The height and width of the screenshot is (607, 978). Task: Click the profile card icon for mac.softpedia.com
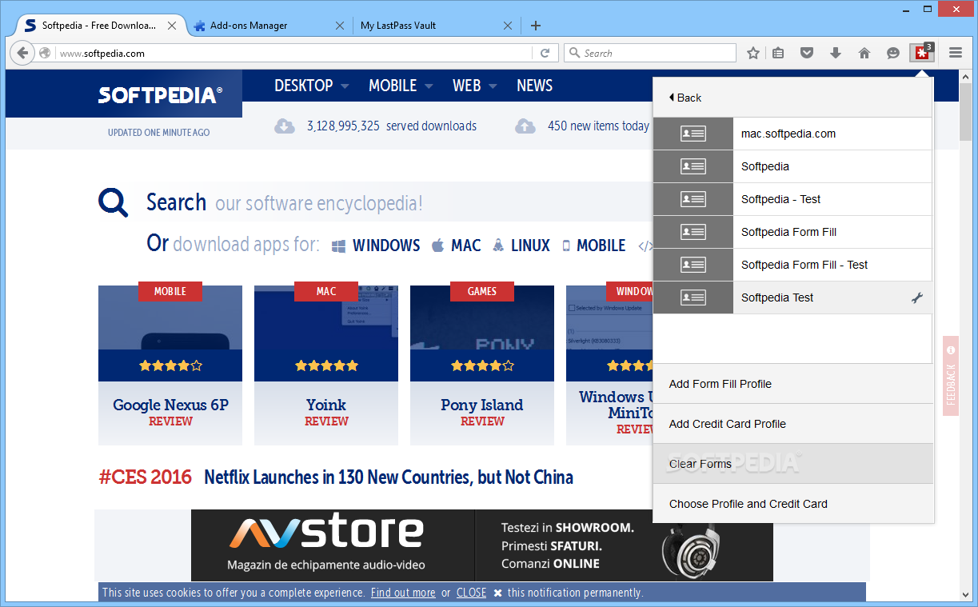pos(693,134)
